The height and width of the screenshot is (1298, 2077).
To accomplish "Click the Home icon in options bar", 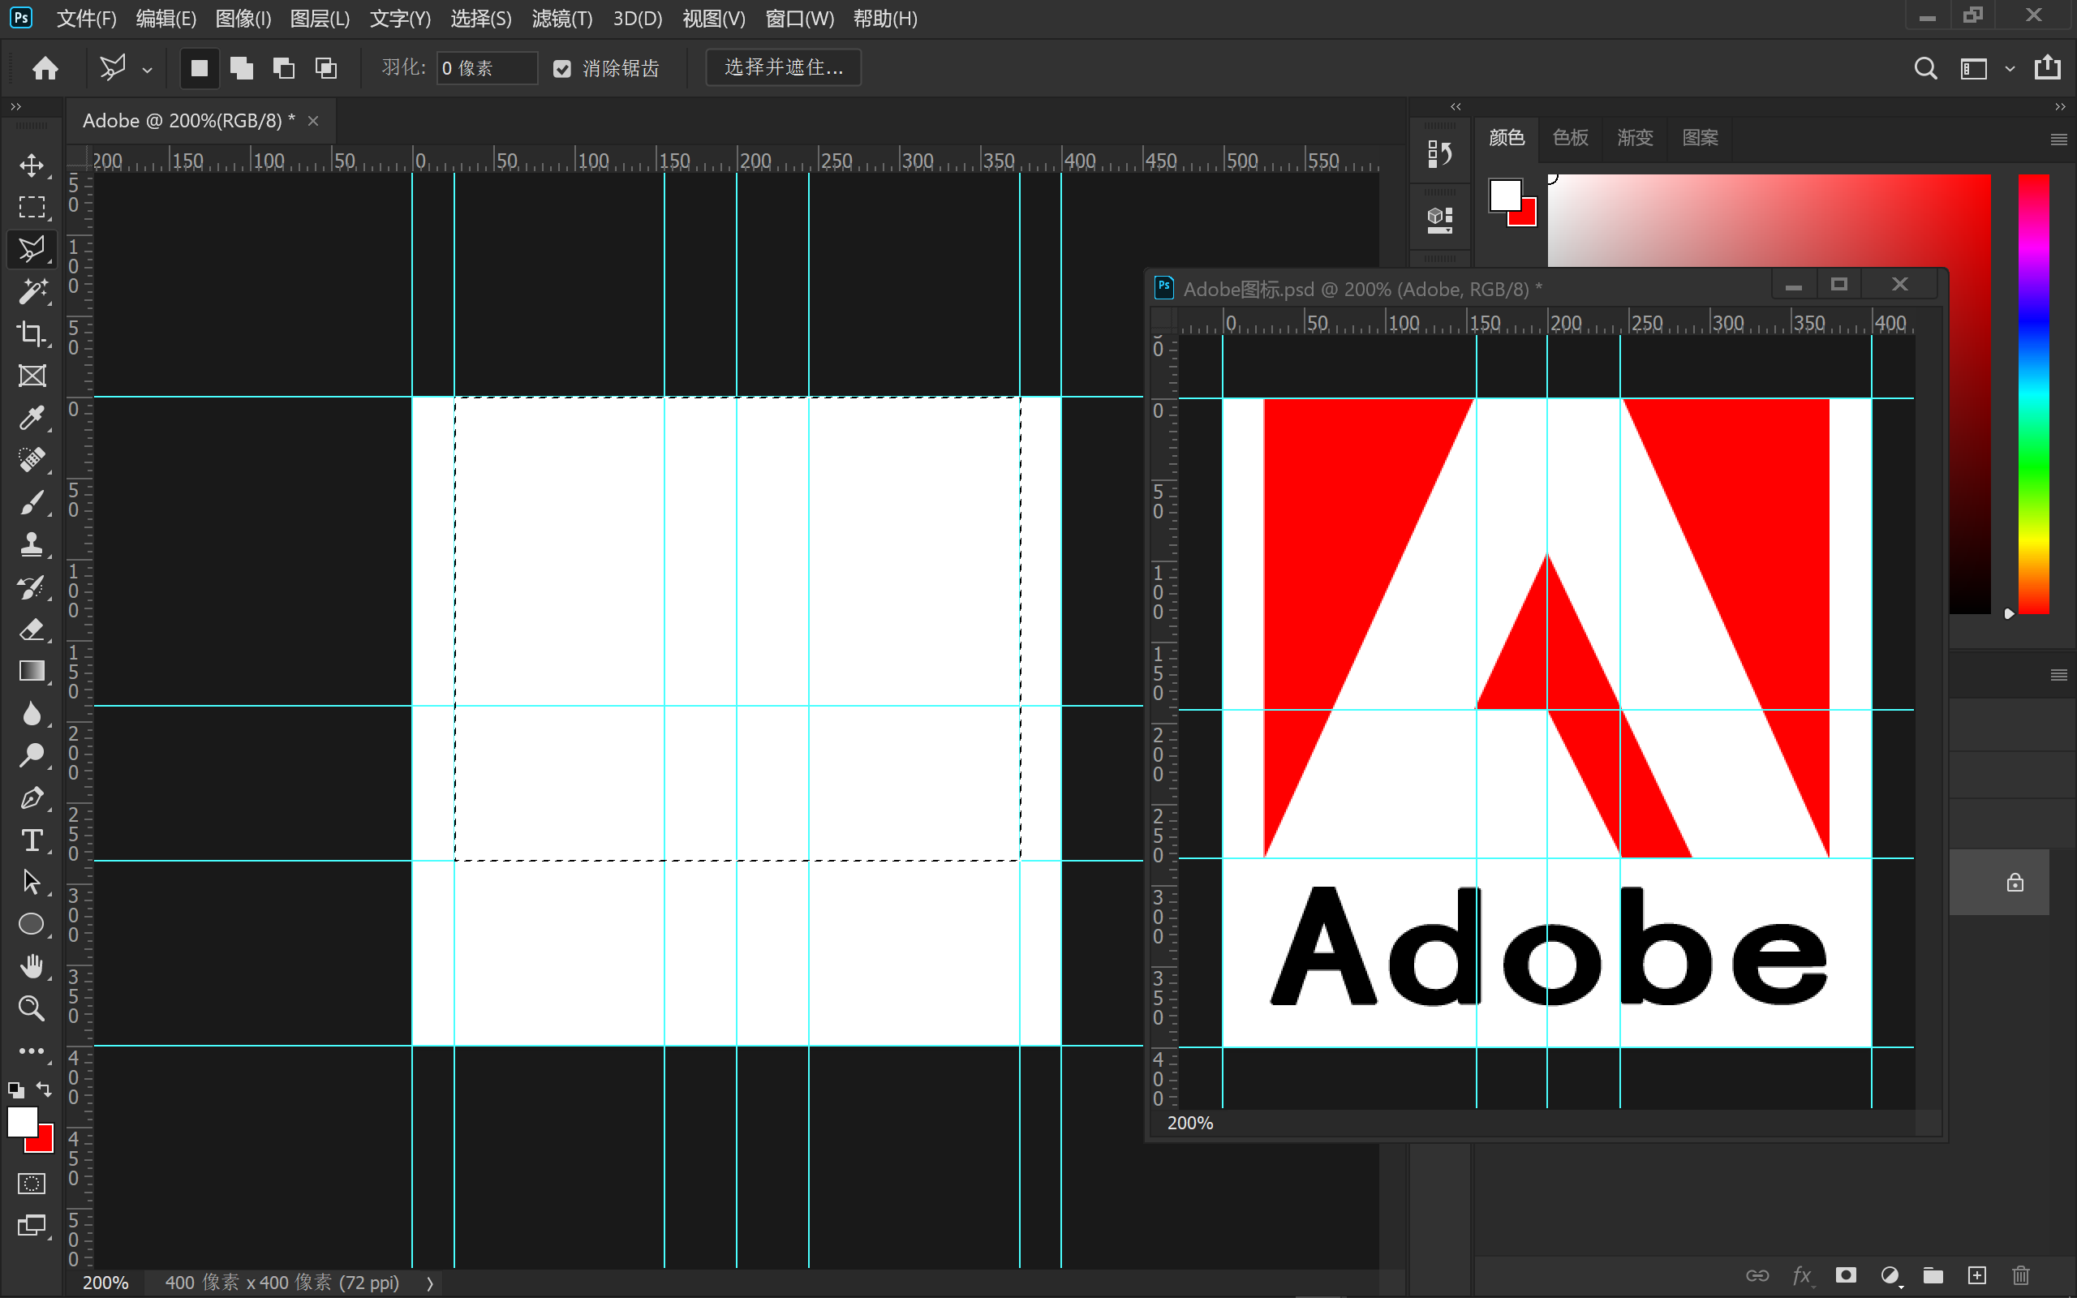I will click(45, 68).
